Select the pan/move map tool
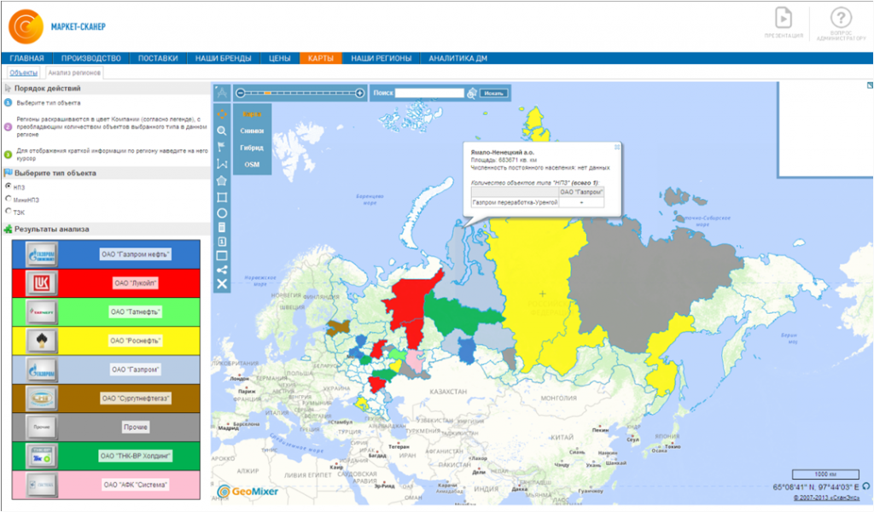 [x=222, y=113]
